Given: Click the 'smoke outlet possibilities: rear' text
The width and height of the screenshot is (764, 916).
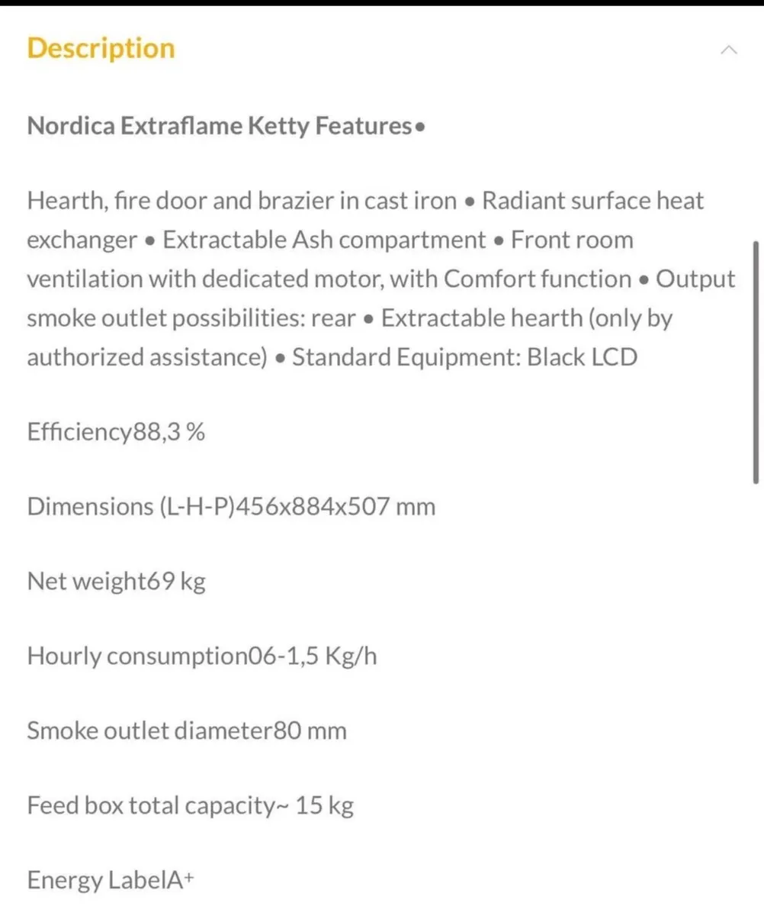Looking at the screenshot, I should (x=191, y=318).
